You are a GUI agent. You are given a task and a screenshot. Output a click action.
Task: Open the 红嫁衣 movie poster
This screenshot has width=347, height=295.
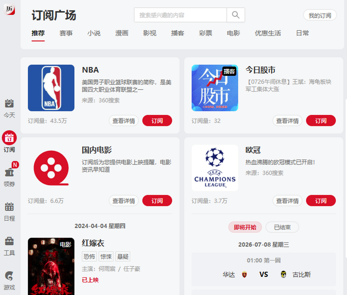(51, 266)
